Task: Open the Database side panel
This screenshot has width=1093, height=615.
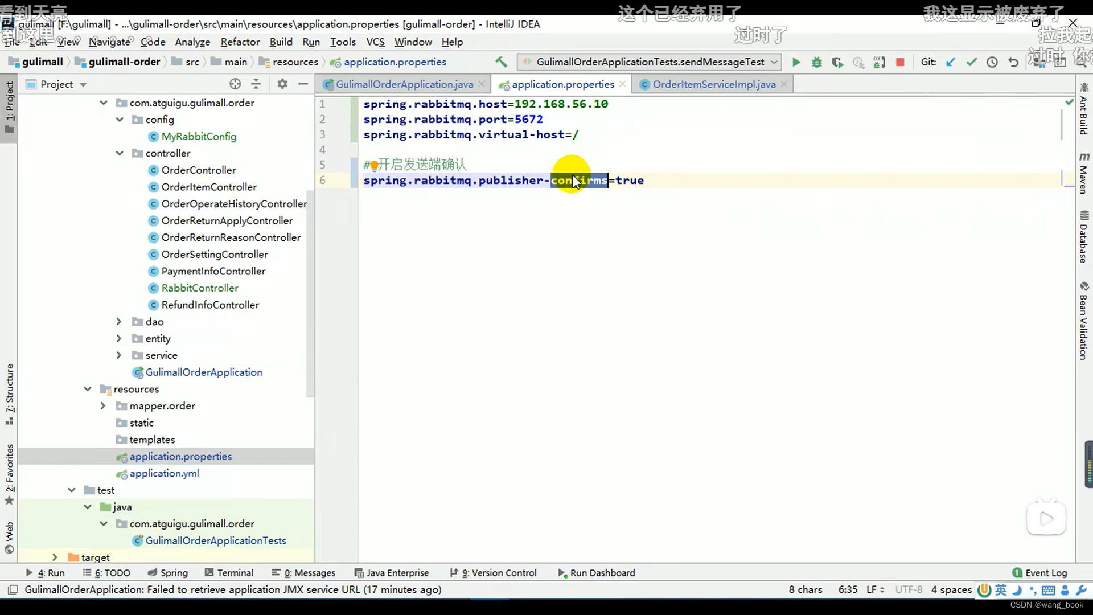Action: tap(1084, 237)
